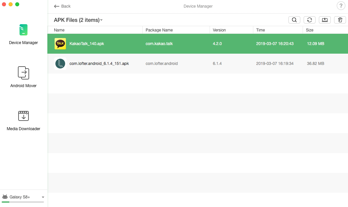The image size is (348, 207).
Task: Sort files by the Name column
Action: pyautogui.click(x=59, y=30)
